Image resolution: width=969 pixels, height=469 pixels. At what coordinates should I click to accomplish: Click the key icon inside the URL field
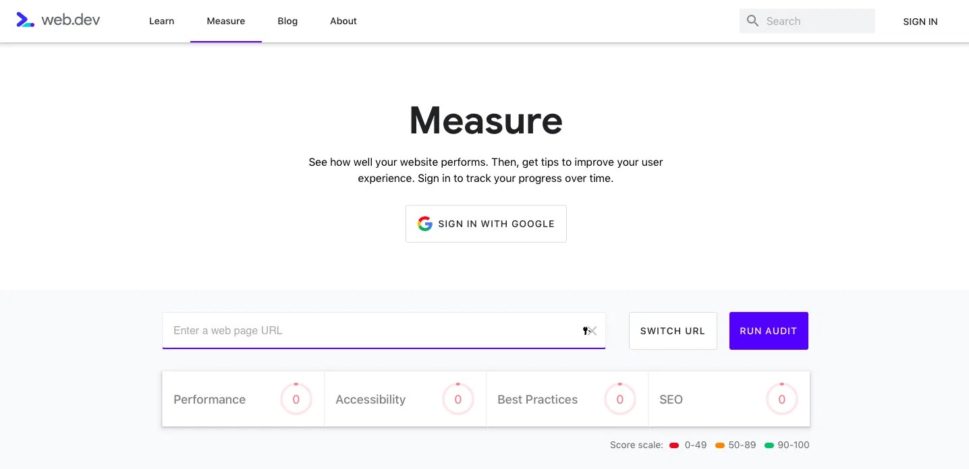[584, 331]
